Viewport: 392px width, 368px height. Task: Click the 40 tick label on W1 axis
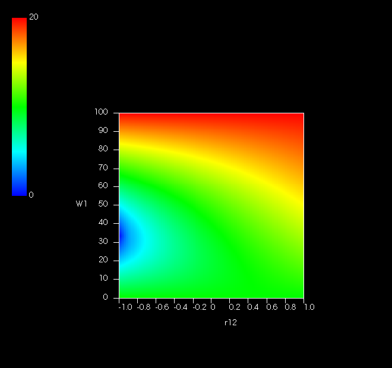click(x=103, y=223)
